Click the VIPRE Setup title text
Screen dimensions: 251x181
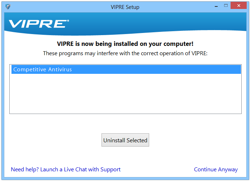(x=125, y=7)
